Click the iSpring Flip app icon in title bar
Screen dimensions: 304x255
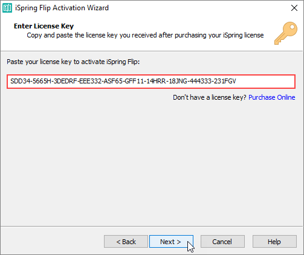coord(7,8)
